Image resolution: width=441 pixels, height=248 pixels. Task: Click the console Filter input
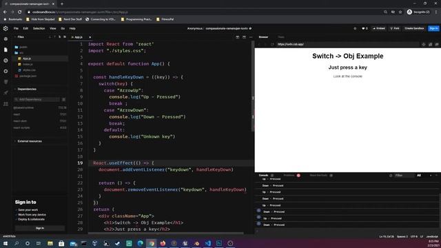click(x=404, y=176)
